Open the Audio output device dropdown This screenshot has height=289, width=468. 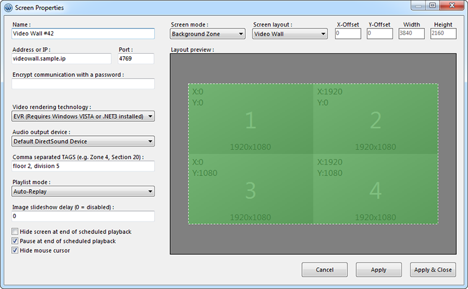(83, 141)
